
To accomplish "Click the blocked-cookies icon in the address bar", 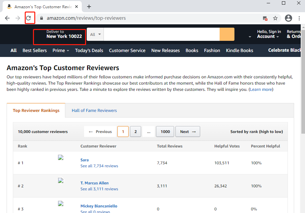I will (265, 18).
